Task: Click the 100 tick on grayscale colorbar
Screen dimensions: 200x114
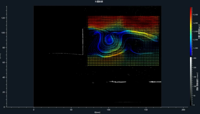Action: click(x=195, y=86)
